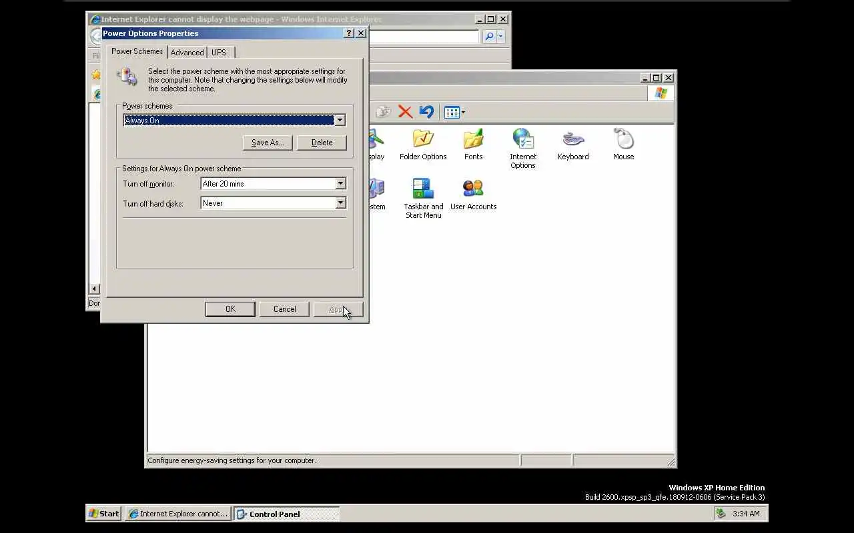Viewport: 854px width, 533px height.
Task: Open the Keyboard control panel icon
Action: 573,145
